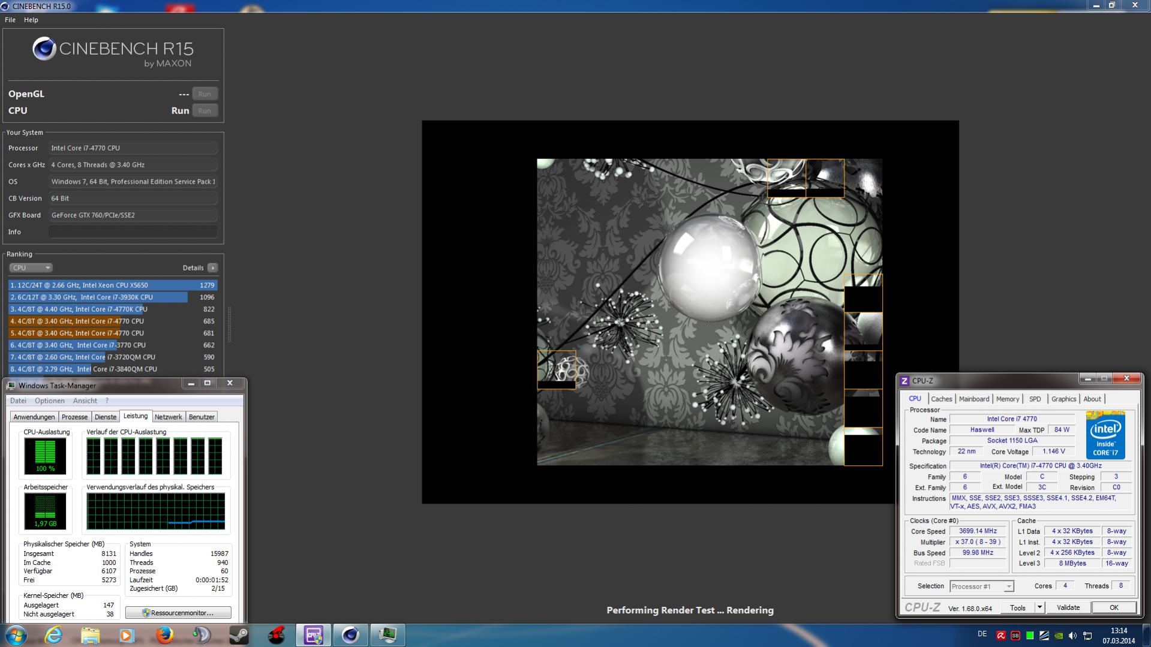Open the Help menu in Cinebench
The height and width of the screenshot is (647, 1151).
31,20
